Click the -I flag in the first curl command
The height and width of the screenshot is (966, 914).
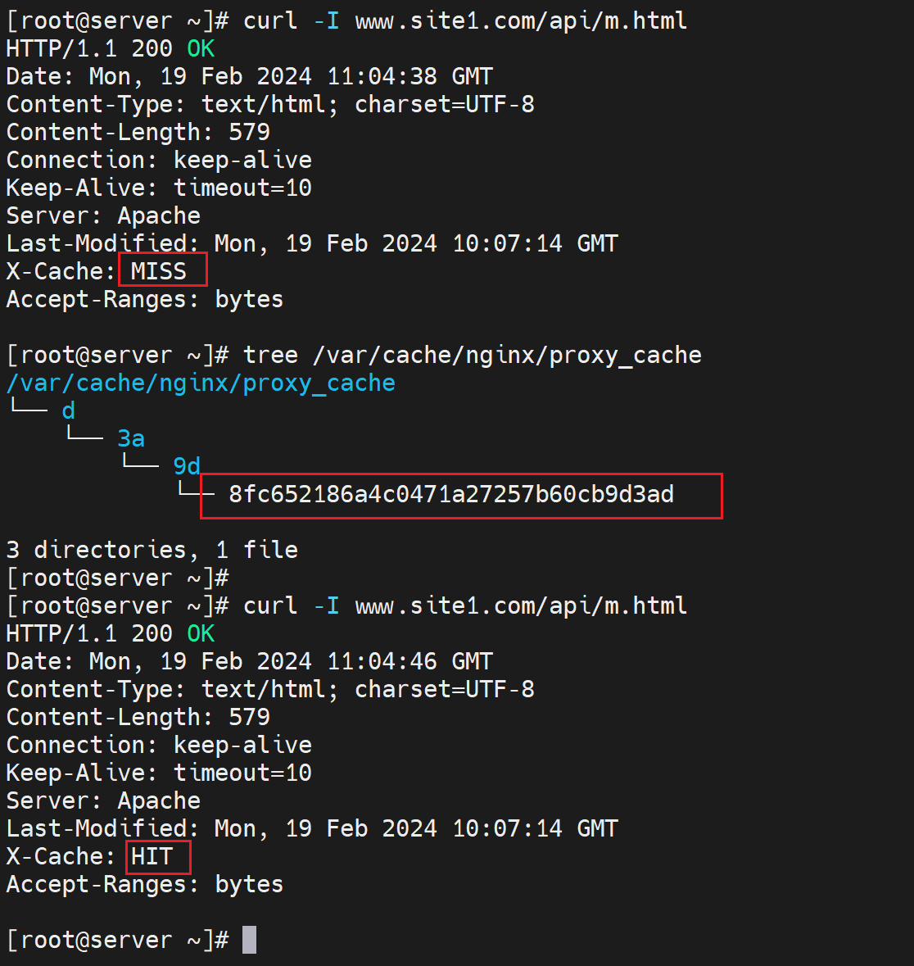coord(326,20)
